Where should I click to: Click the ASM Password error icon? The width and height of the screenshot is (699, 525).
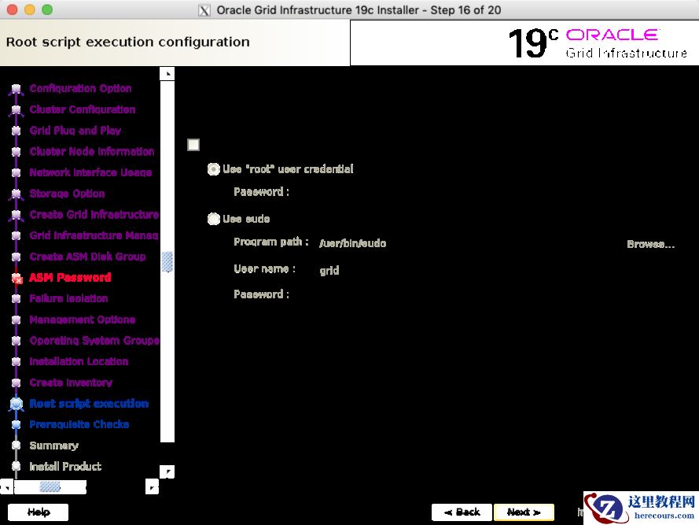pos(17,278)
